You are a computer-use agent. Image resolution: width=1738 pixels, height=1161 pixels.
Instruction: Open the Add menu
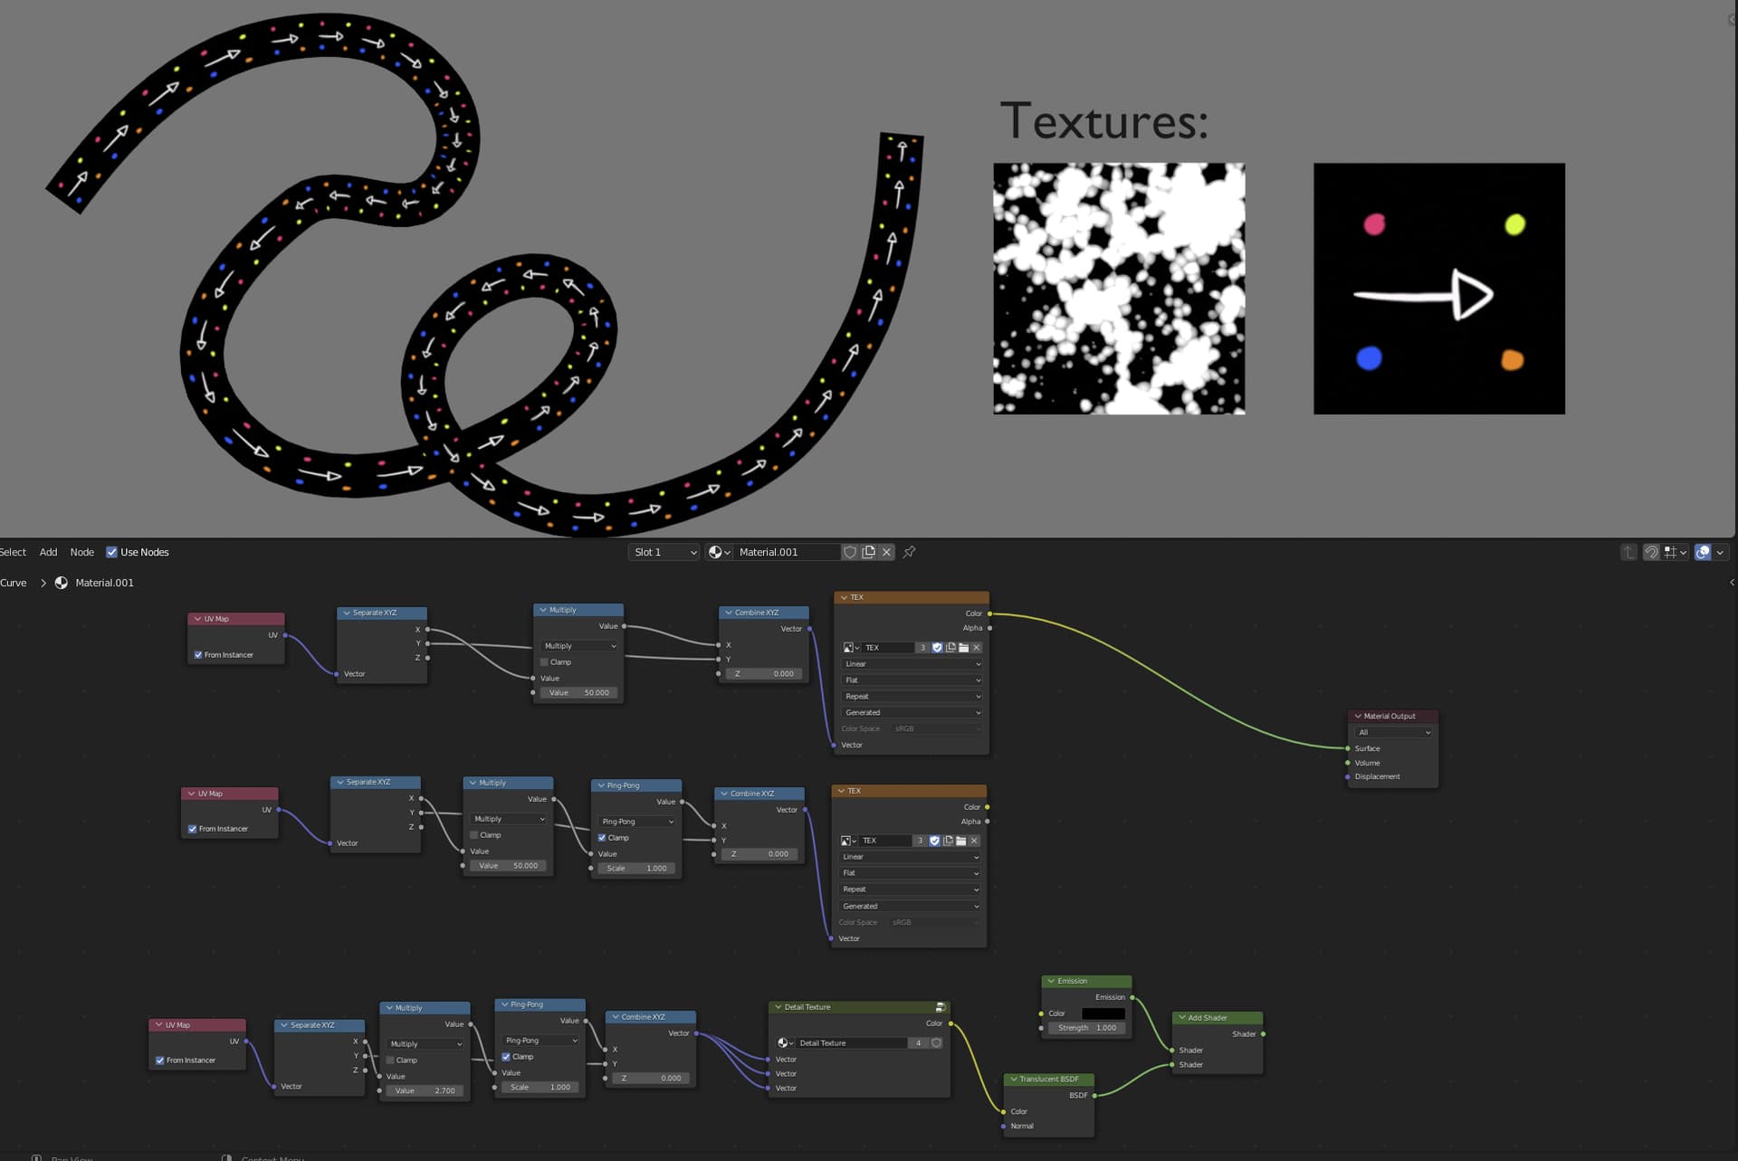(x=48, y=552)
